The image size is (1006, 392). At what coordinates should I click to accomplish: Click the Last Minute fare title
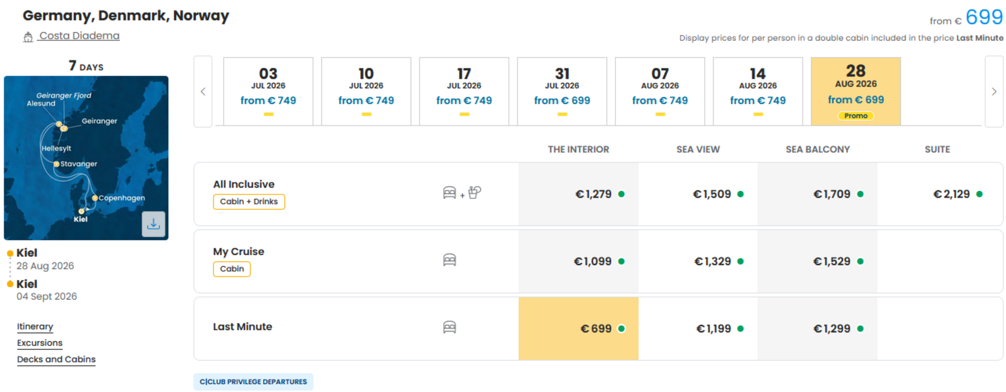point(242,327)
